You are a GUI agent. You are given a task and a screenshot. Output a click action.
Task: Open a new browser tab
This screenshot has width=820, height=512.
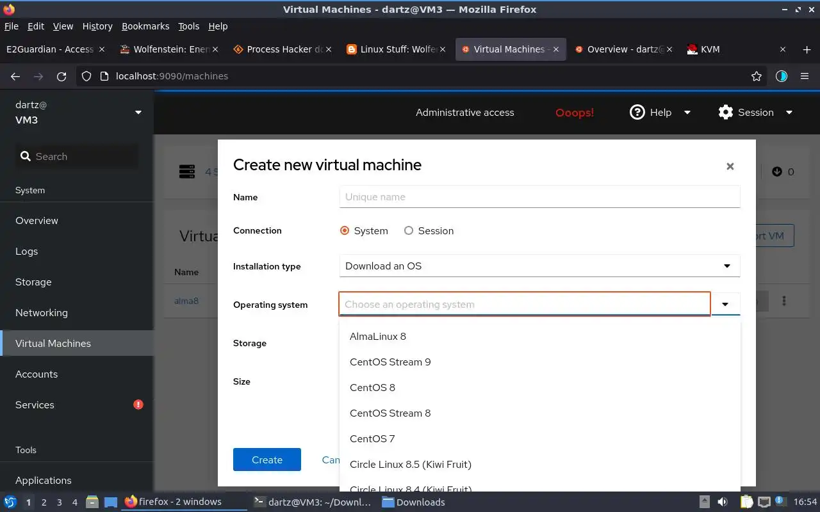[x=807, y=49]
